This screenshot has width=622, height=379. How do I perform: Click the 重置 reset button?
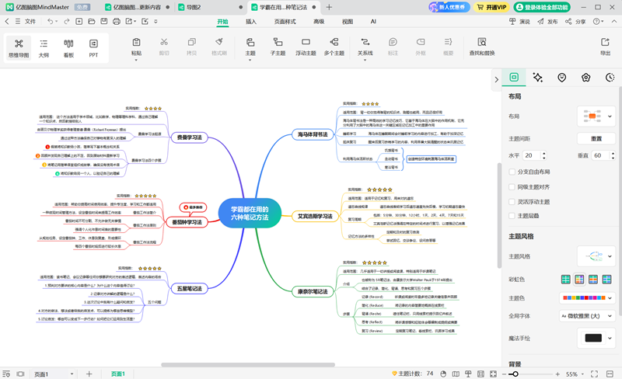(x=596, y=138)
